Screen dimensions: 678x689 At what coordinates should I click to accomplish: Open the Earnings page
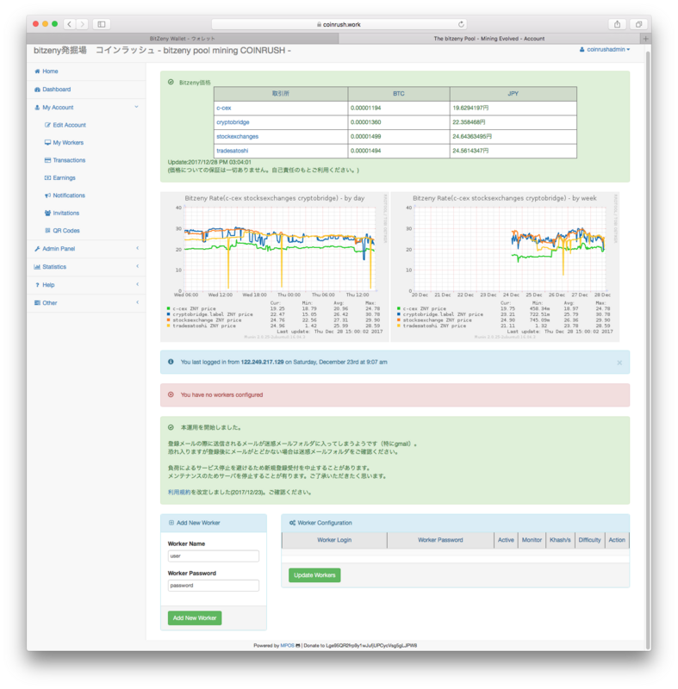[64, 177]
